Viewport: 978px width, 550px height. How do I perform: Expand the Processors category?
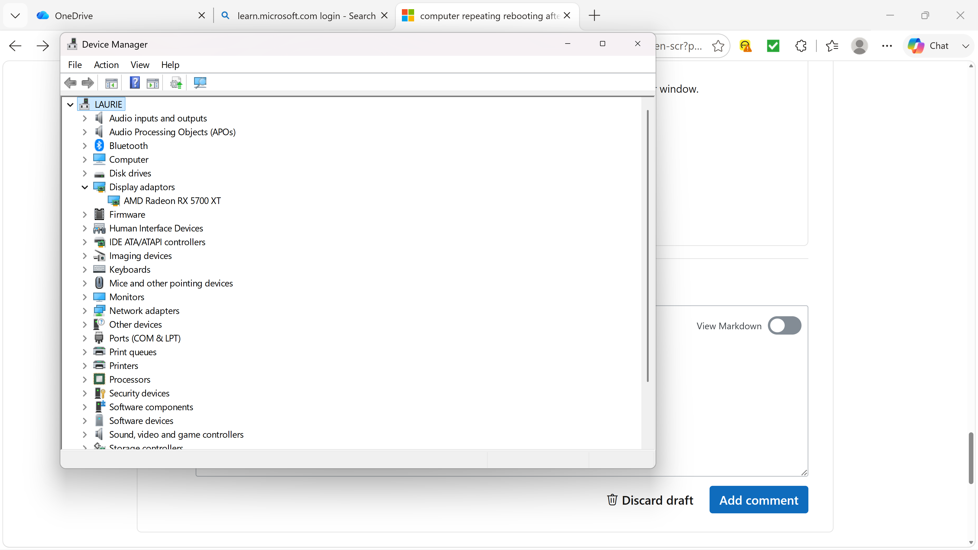coord(85,380)
